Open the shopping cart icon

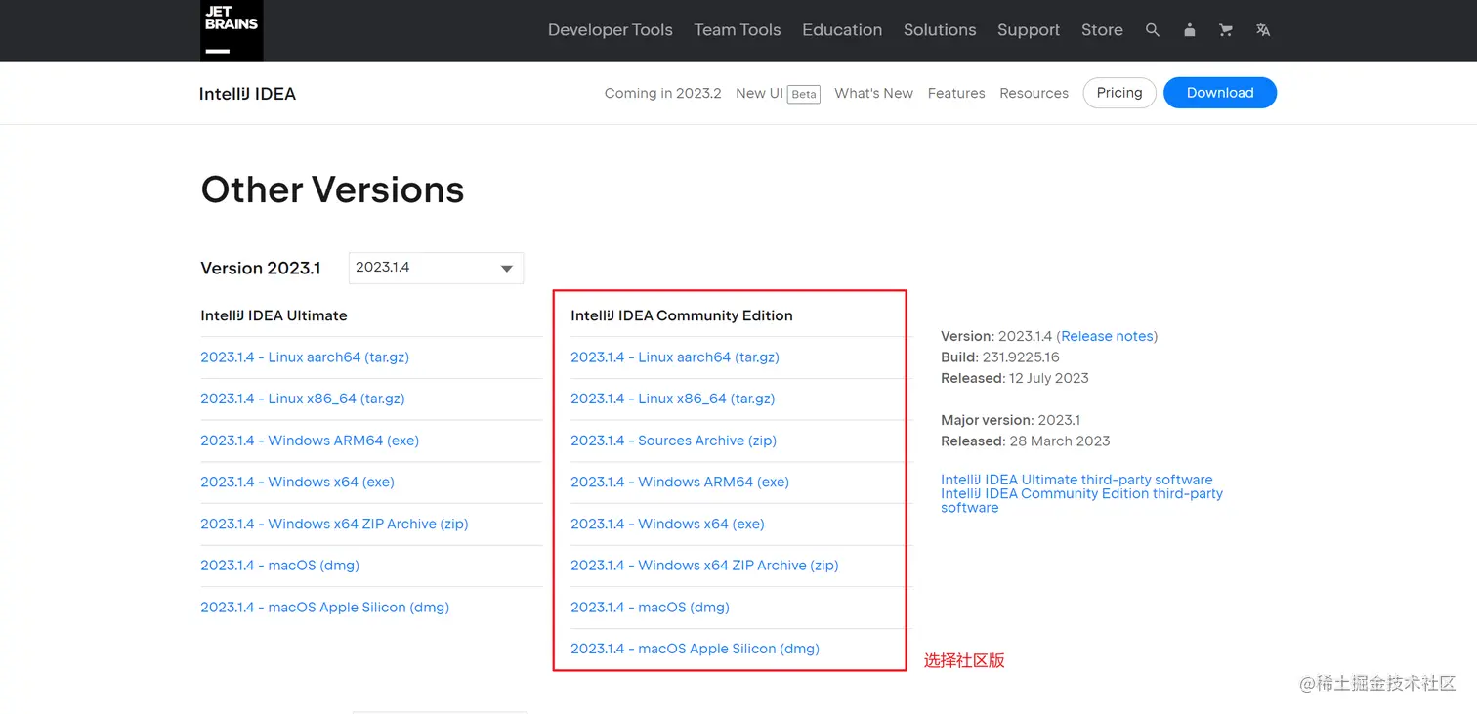tap(1226, 30)
